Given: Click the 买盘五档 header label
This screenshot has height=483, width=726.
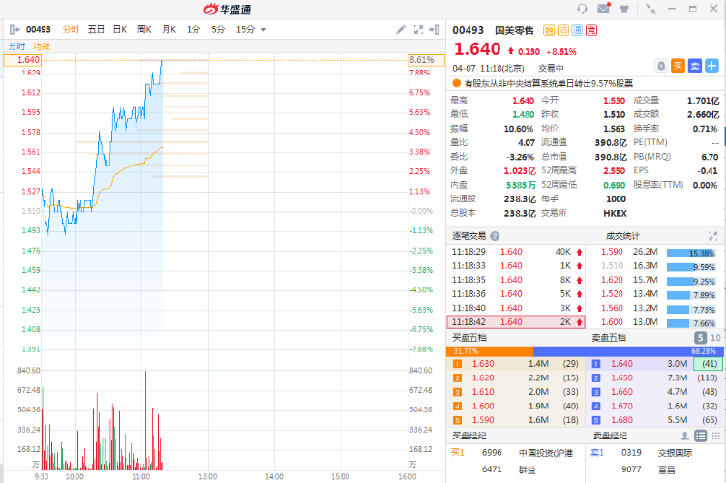Looking at the screenshot, I should (x=469, y=338).
